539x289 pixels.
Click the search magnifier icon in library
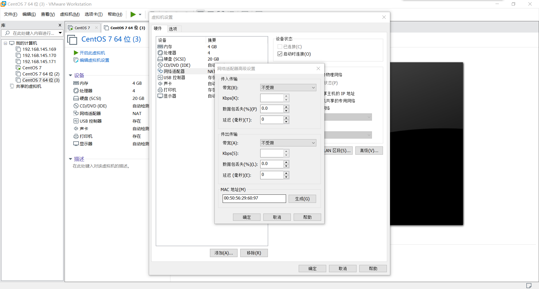8,33
